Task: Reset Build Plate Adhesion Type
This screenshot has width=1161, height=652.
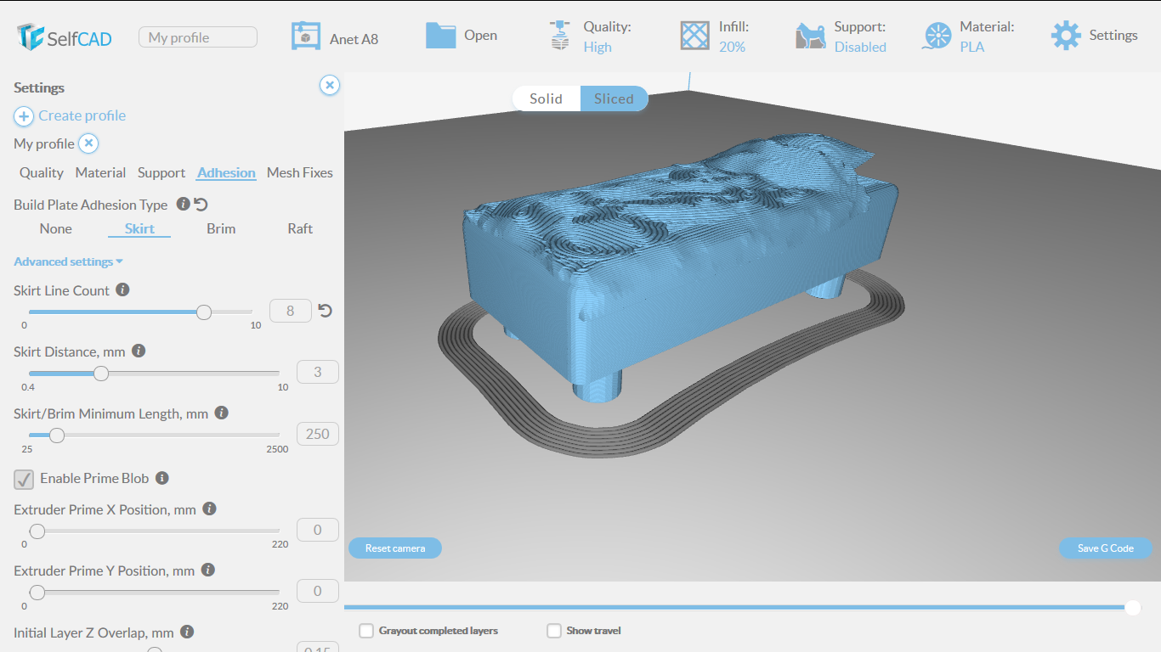Action: tap(201, 205)
